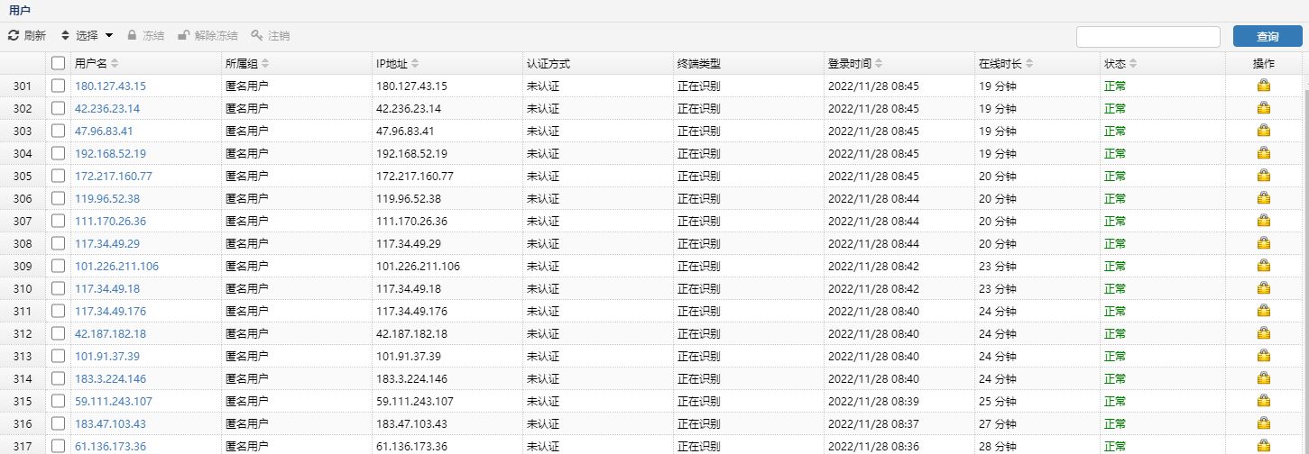Click the 操作 column header
The image size is (1309, 454).
tap(1263, 64)
